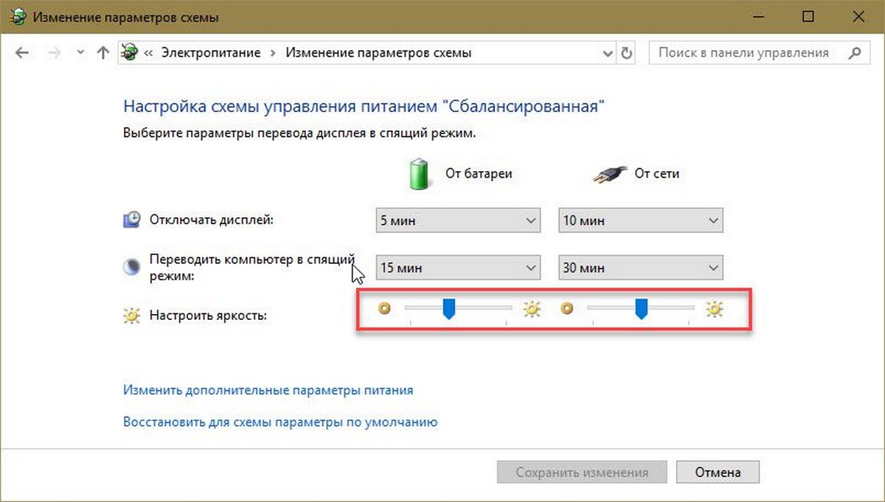885x502 pixels.
Task: Click the low-brightness icon for plugged-in slider
Action: [x=566, y=309]
